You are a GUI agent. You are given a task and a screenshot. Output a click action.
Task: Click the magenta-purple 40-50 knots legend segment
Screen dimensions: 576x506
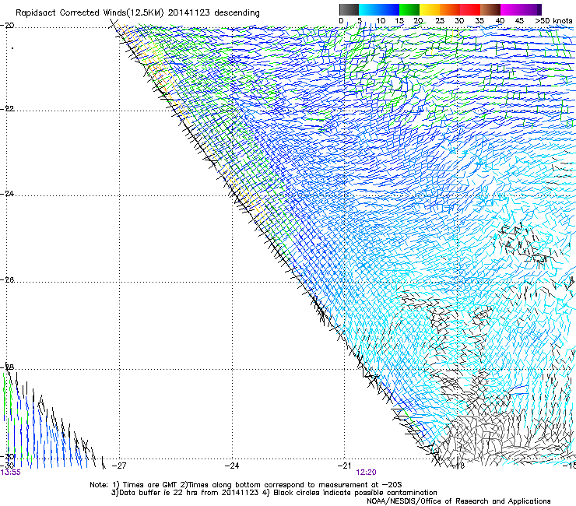click(x=521, y=9)
